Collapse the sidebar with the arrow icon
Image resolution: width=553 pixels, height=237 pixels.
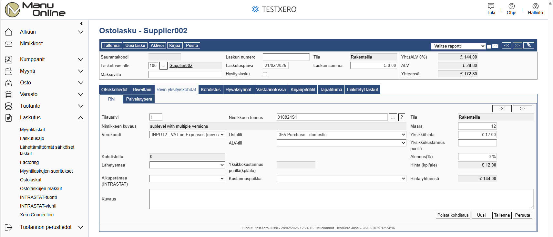[x=81, y=24]
